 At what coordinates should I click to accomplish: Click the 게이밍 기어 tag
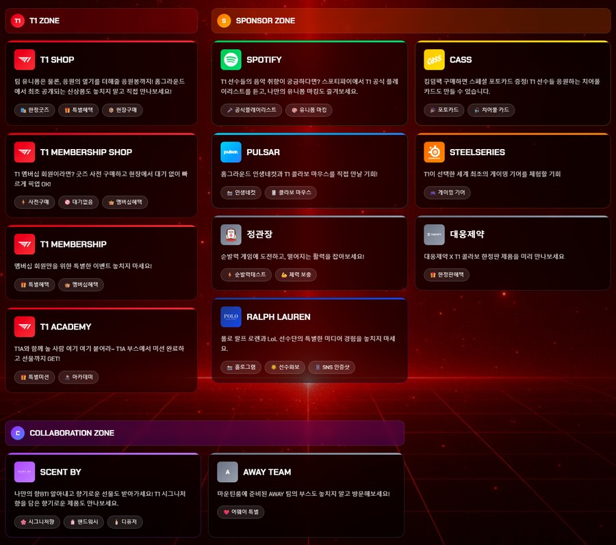click(x=447, y=192)
